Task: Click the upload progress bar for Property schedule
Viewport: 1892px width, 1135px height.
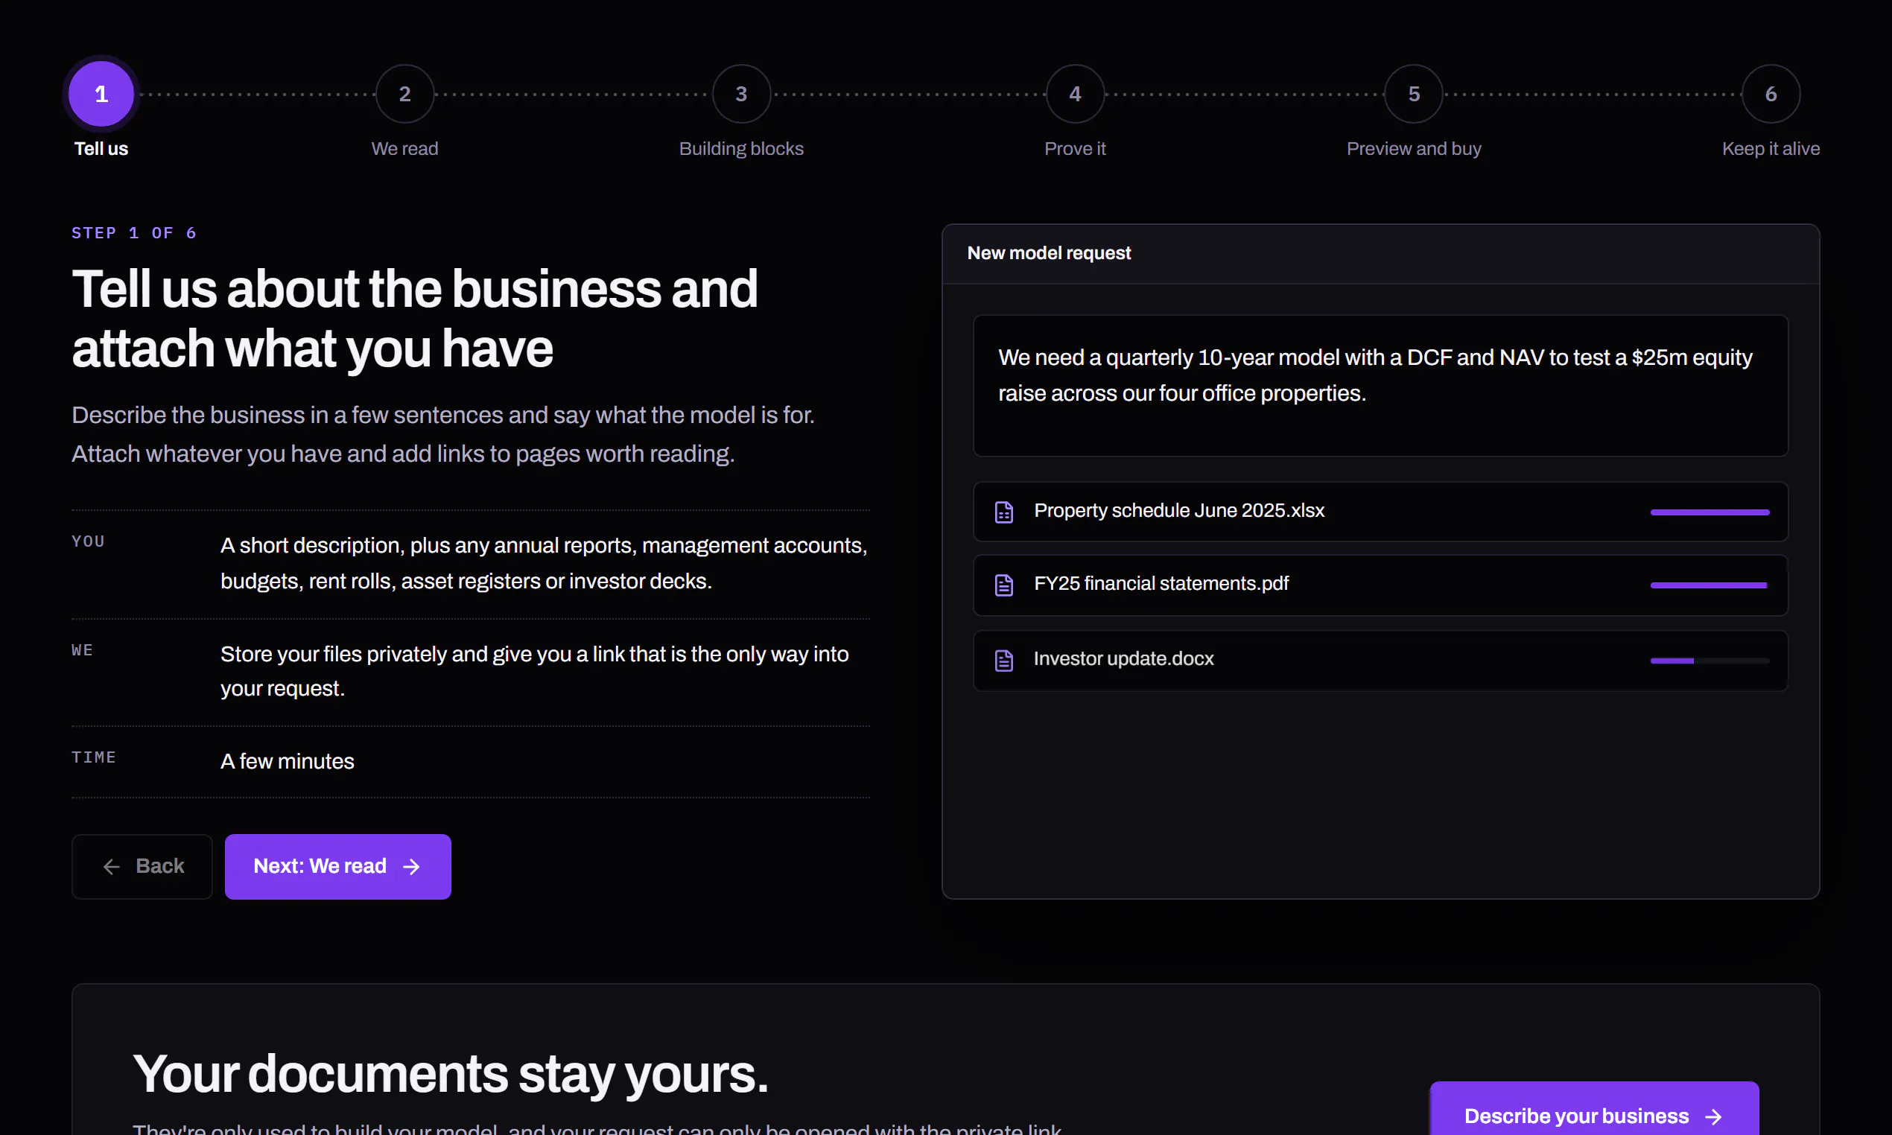Action: (x=1710, y=512)
